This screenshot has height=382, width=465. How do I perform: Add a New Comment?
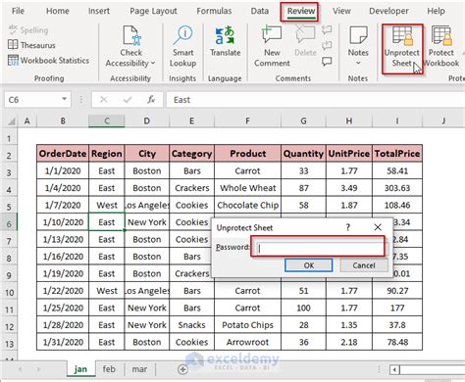point(272,46)
